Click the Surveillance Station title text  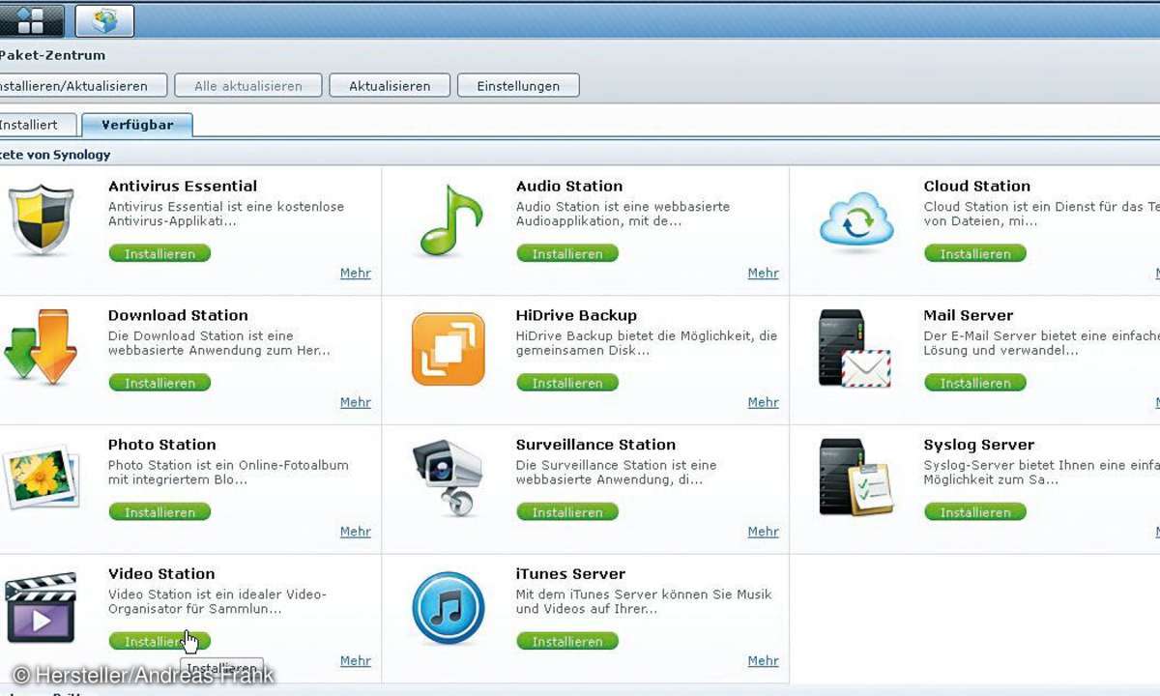595,445
